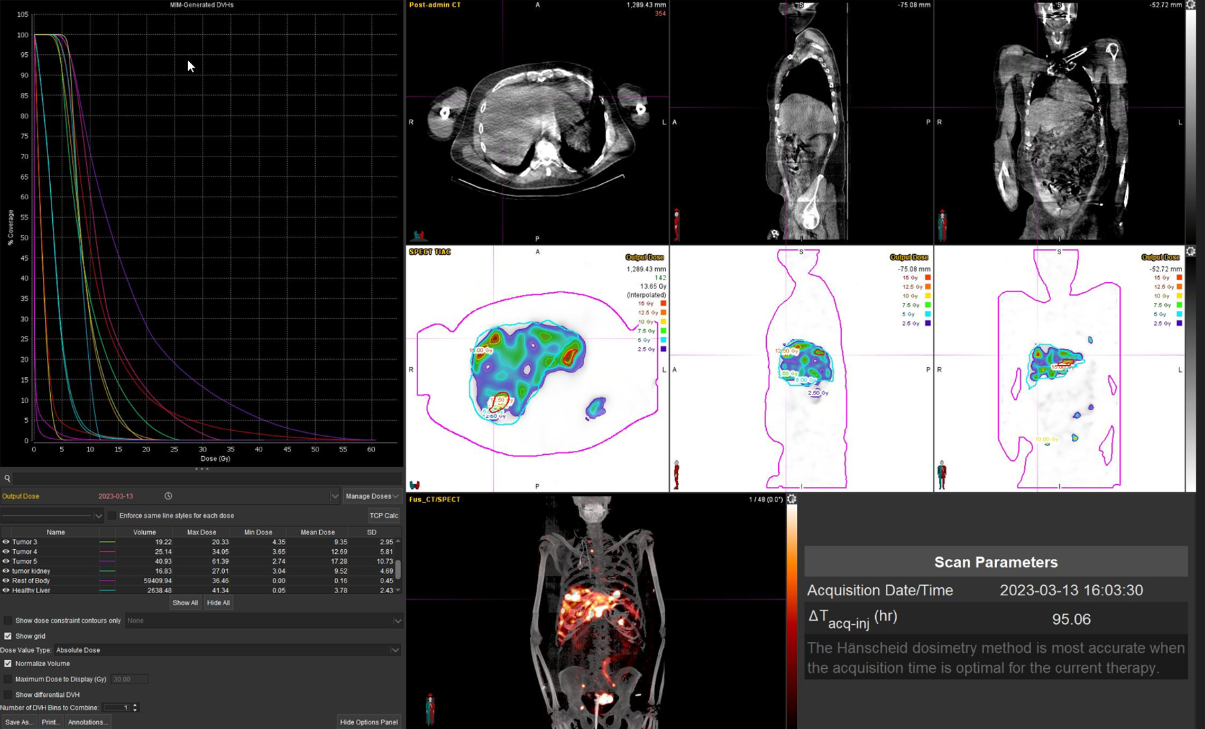
Task: Click axial orientation icon in SPECT TIAC view
Action: click(415, 485)
